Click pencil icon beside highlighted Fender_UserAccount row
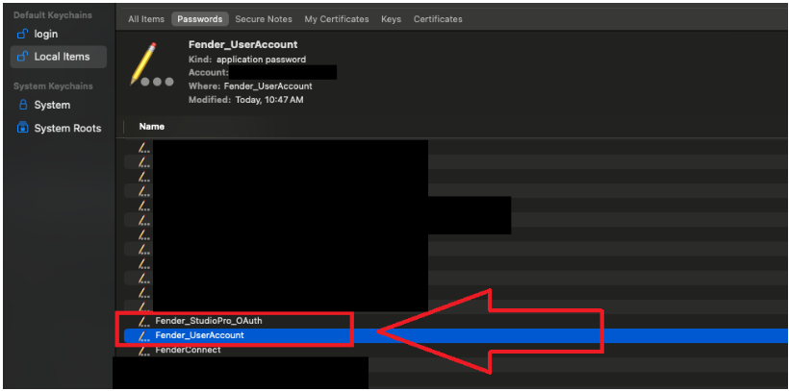 (144, 335)
